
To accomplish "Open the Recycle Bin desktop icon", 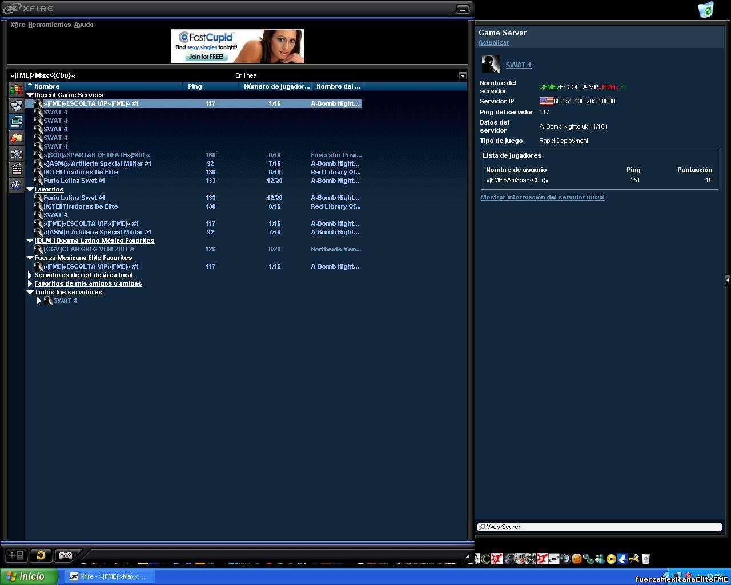I will pyautogui.click(x=706, y=9).
